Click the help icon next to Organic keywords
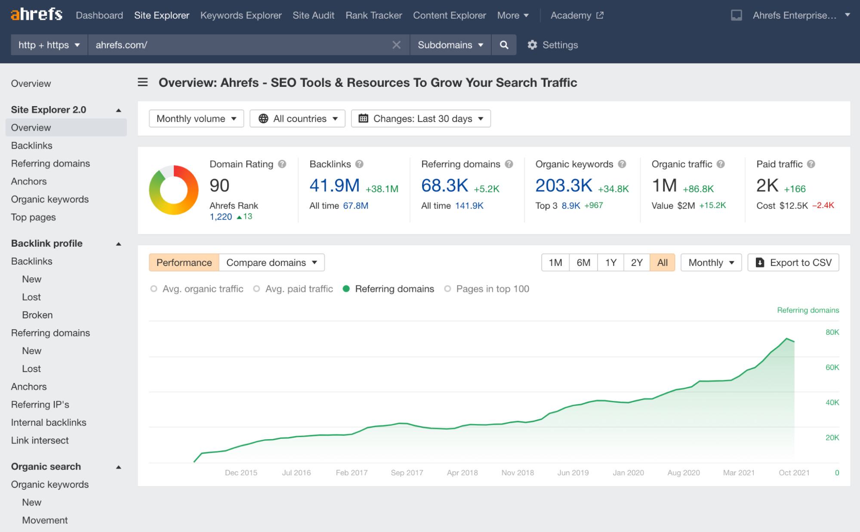The width and height of the screenshot is (860, 532). (x=622, y=164)
